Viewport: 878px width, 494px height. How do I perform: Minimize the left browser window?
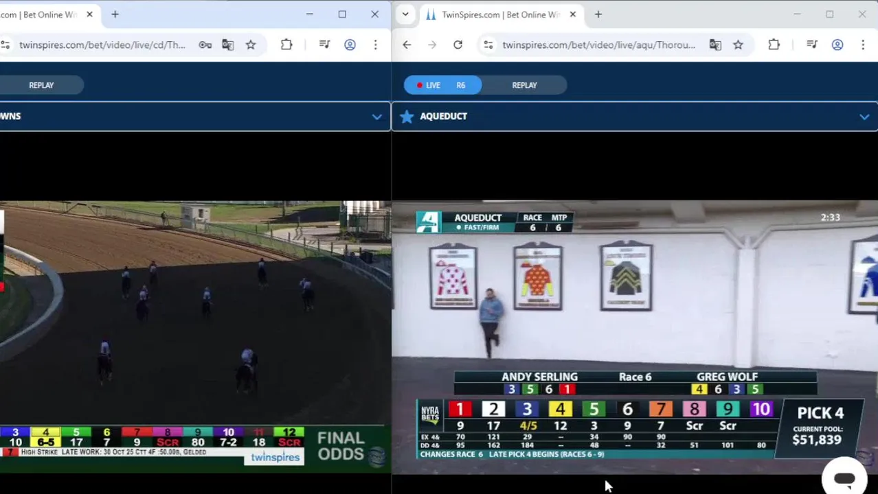[310, 14]
